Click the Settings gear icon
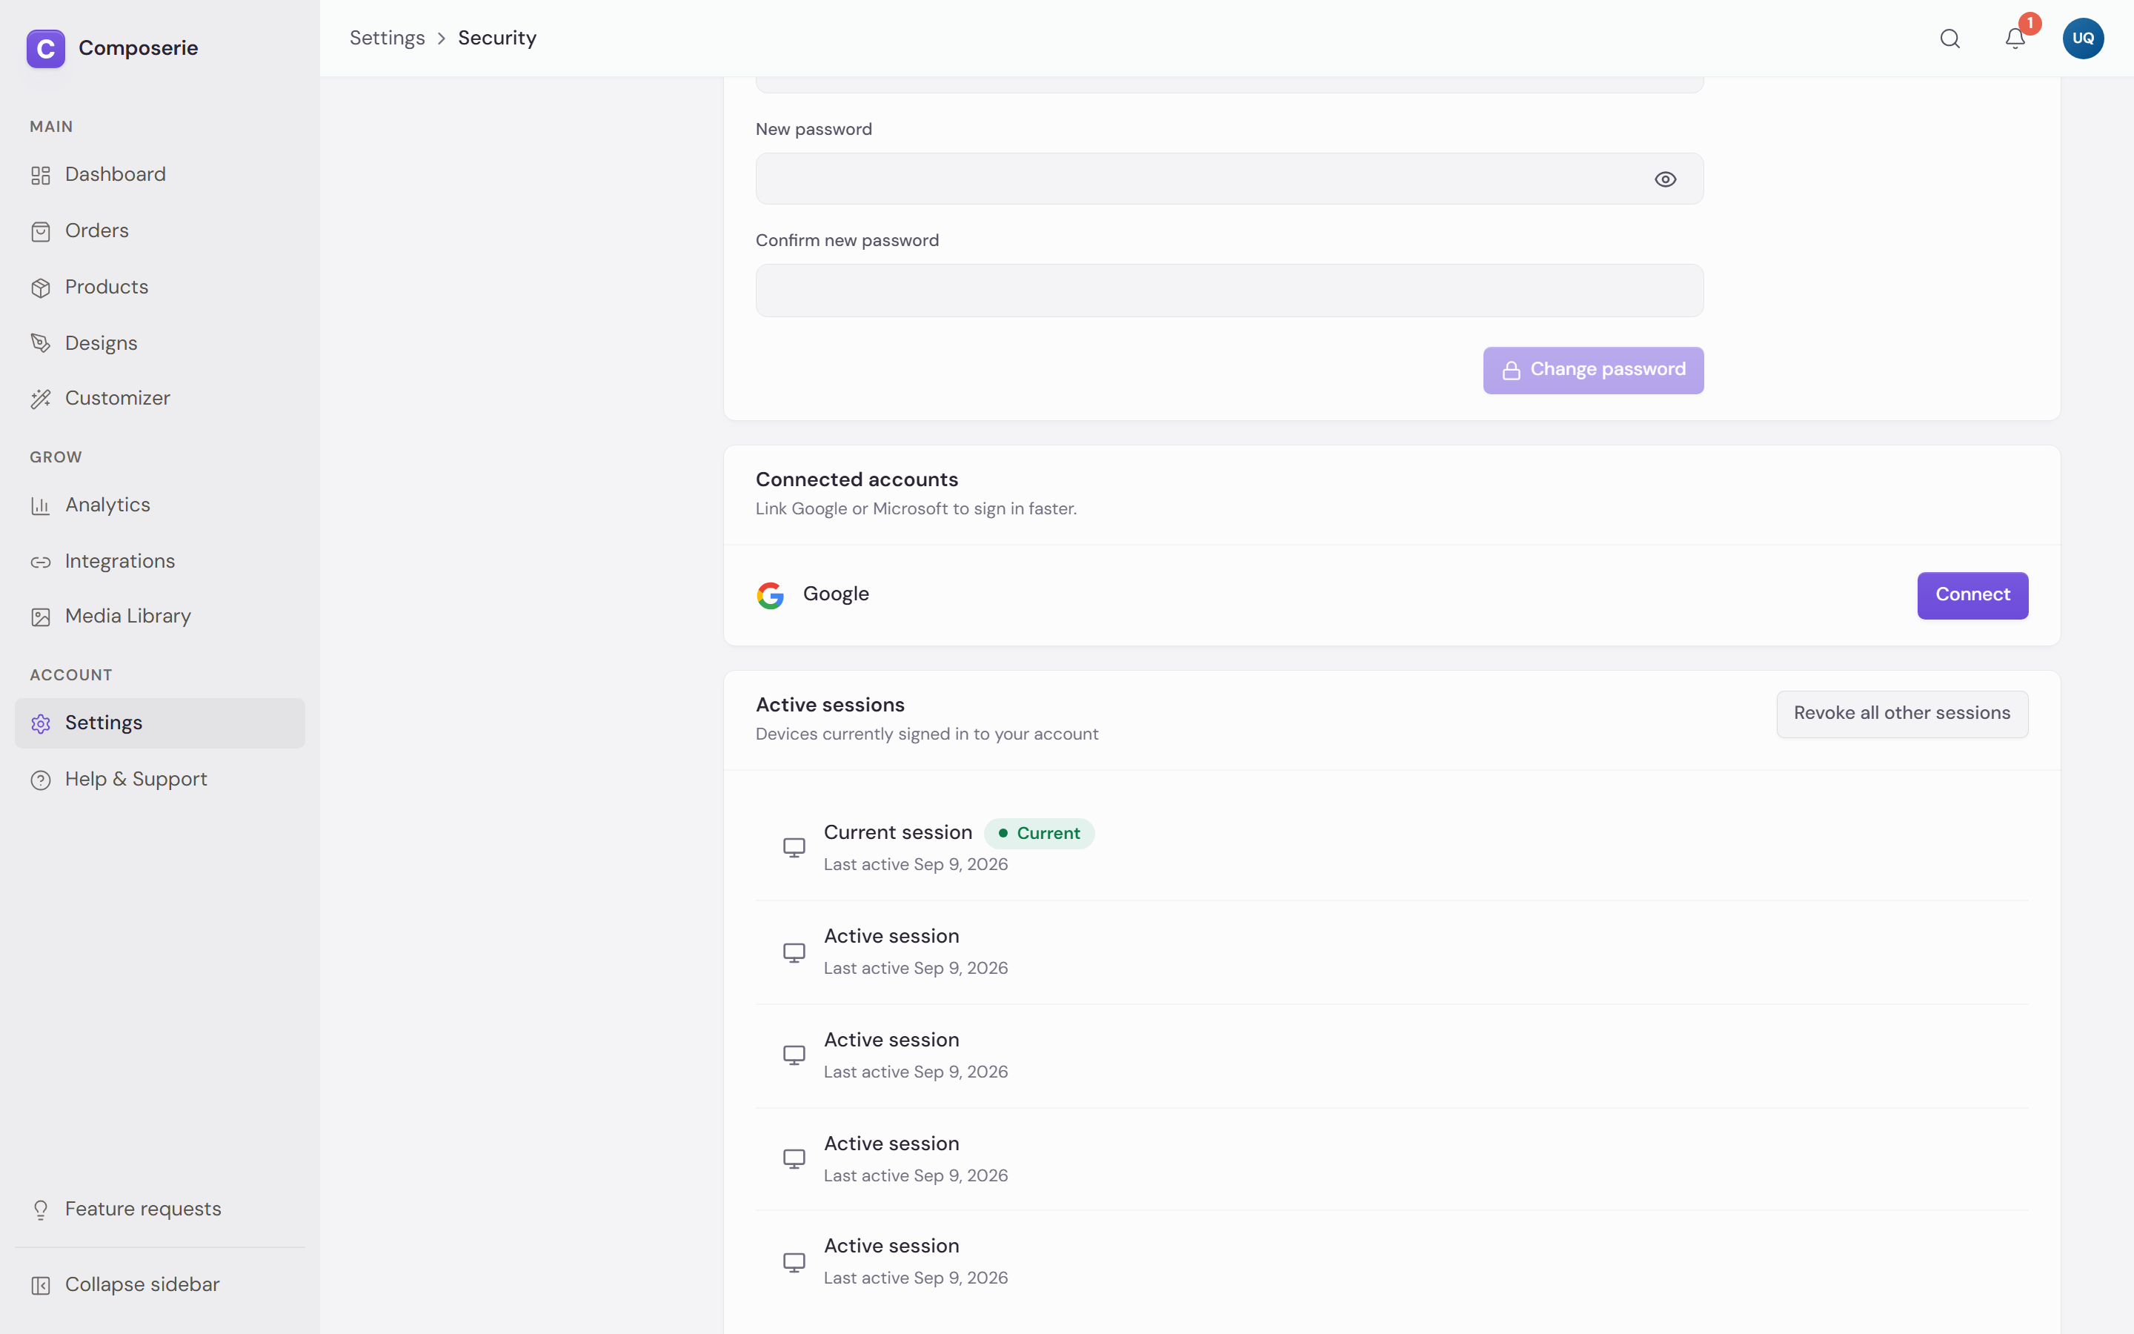 [41, 723]
